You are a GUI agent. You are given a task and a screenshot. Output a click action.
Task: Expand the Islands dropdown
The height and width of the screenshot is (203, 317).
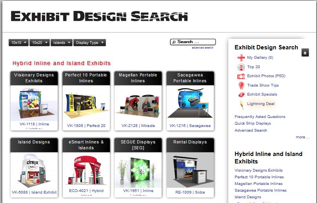pyautogui.click(x=61, y=43)
